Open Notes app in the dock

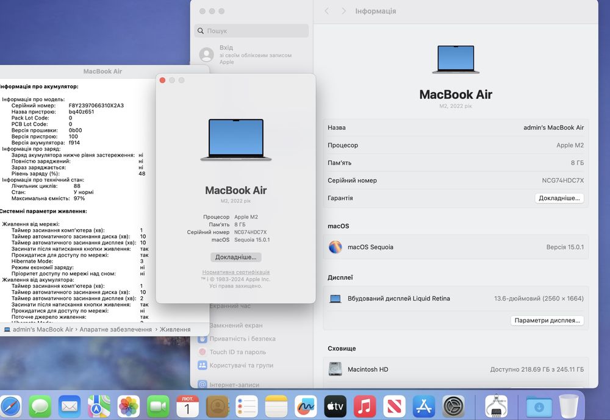276,407
